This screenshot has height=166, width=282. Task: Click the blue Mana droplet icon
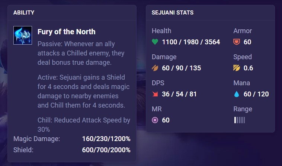click(x=237, y=94)
